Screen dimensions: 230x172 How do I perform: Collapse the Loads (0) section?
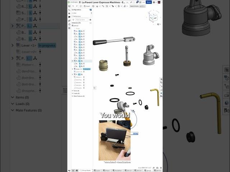point(72,93)
